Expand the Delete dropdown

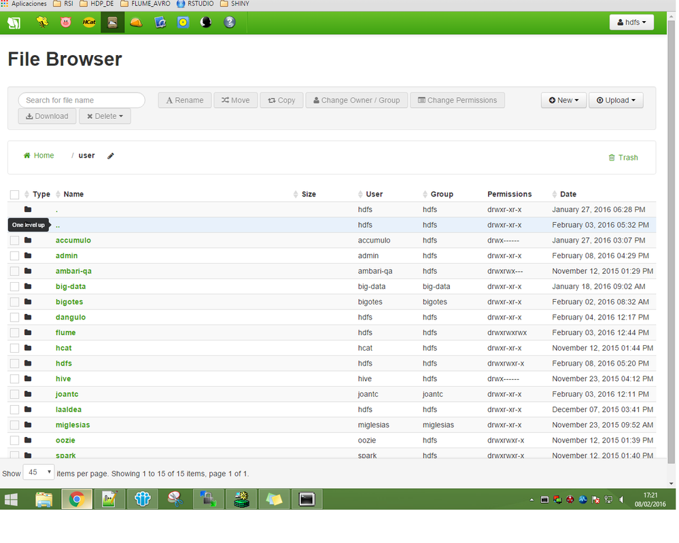[105, 116]
